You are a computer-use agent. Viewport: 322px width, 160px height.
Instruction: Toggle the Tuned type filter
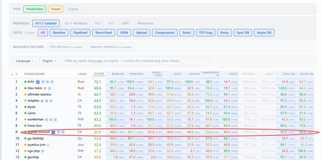tap(56, 9)
